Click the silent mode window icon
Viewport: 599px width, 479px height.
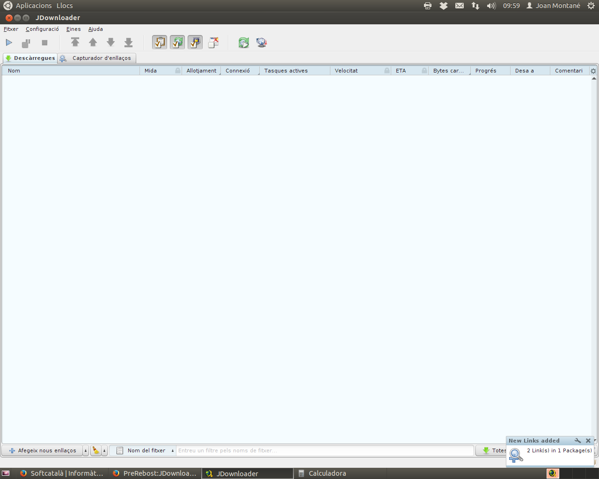(213, 43)
